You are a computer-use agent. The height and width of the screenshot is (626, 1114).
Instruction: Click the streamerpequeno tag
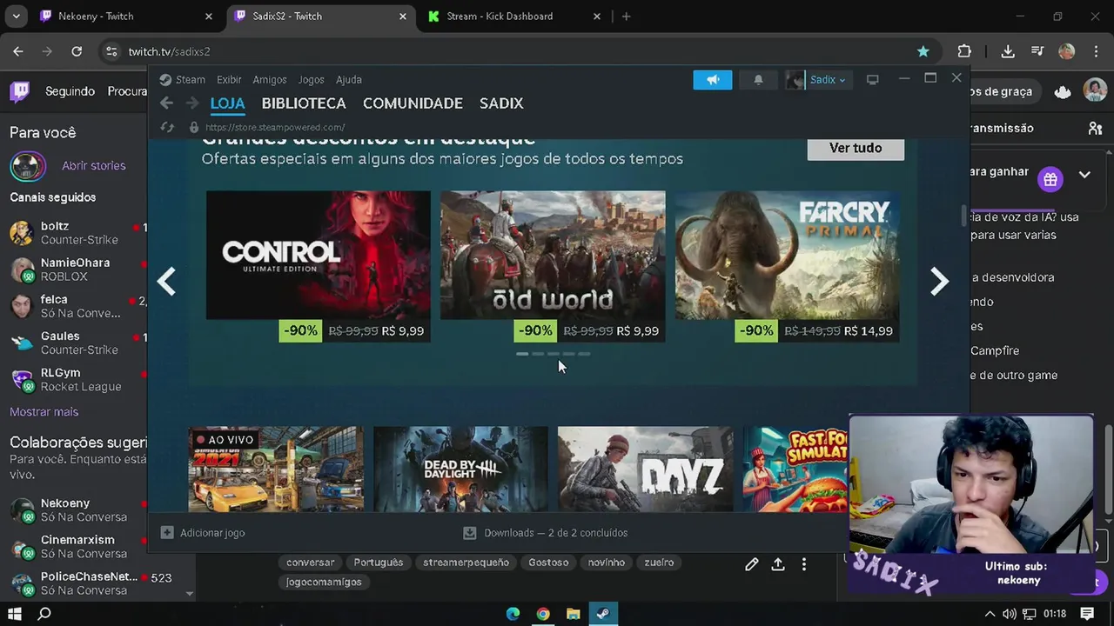point(466,563)
